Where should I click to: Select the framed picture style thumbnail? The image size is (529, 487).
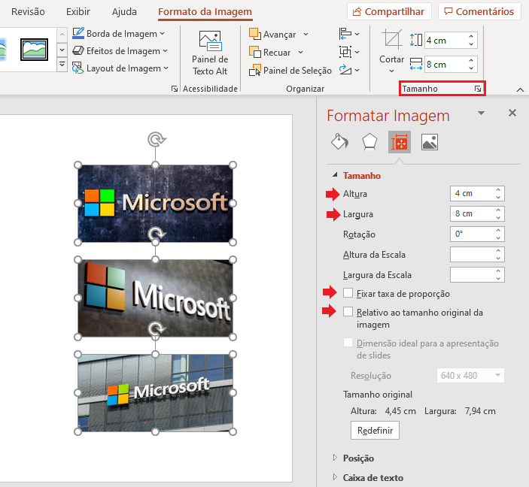pyautogui.click(x=34, y=50)
